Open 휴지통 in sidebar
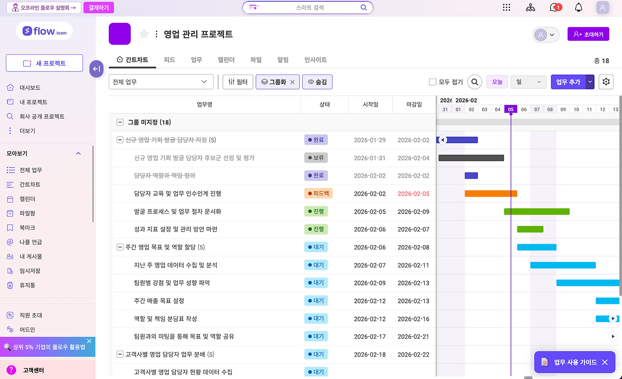Screen dimensions: 622x379 click(27, 285)
